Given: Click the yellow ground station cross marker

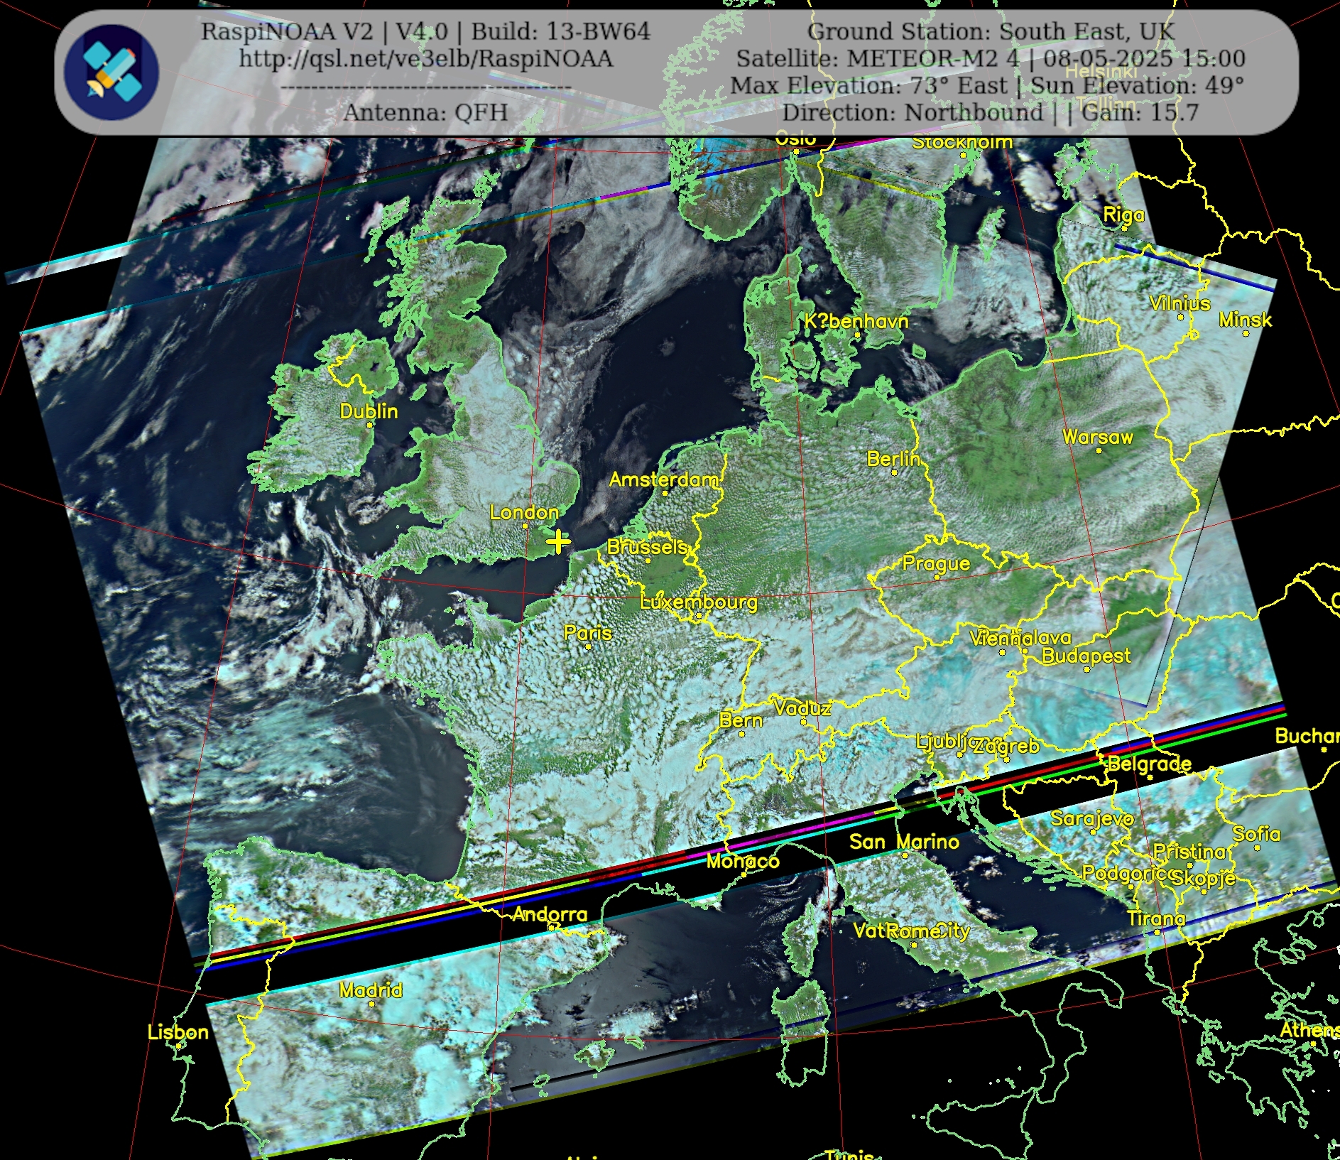Looking at the screenshot, I should coord(558,542).
